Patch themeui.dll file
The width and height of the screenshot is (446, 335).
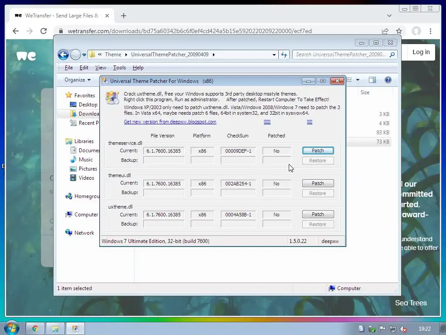(x=318, y=183)
